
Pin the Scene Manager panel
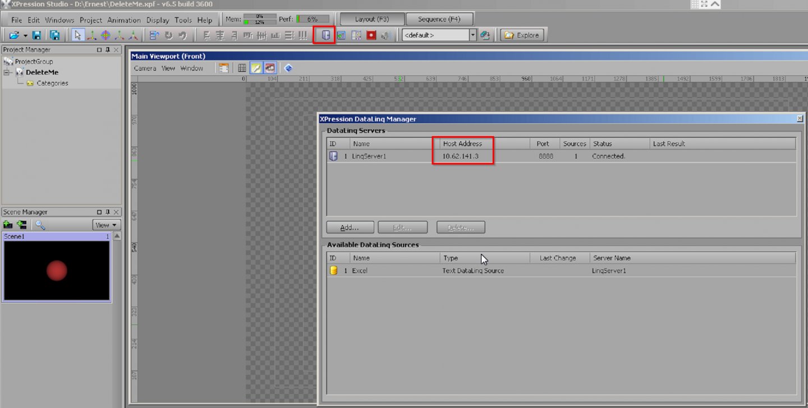[108, 212]
